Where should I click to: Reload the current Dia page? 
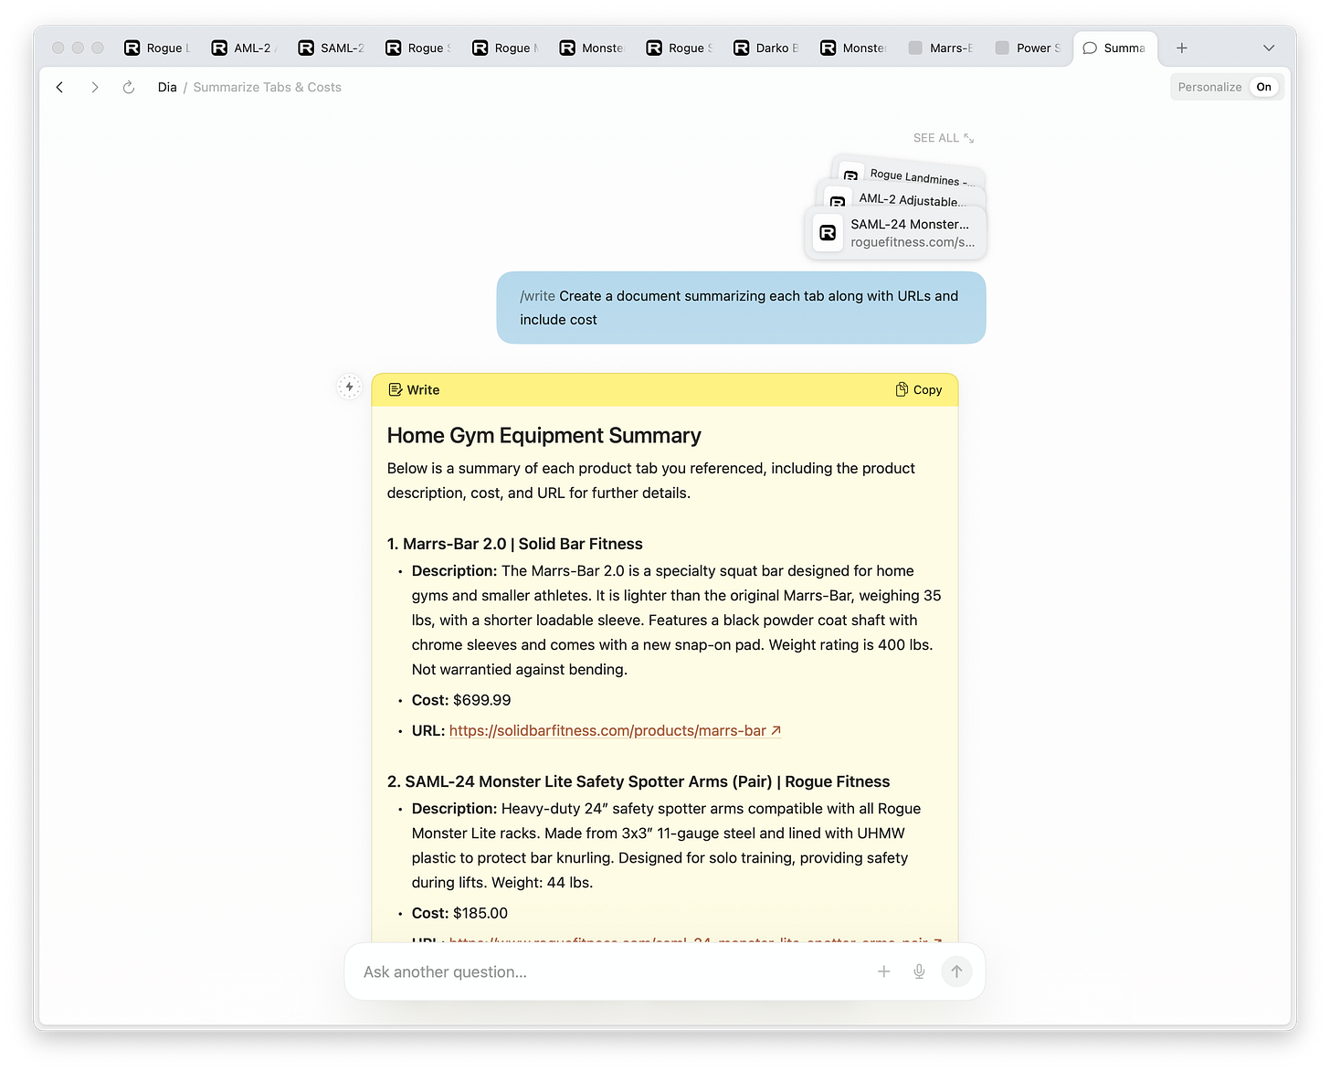(x=128, y=87)
